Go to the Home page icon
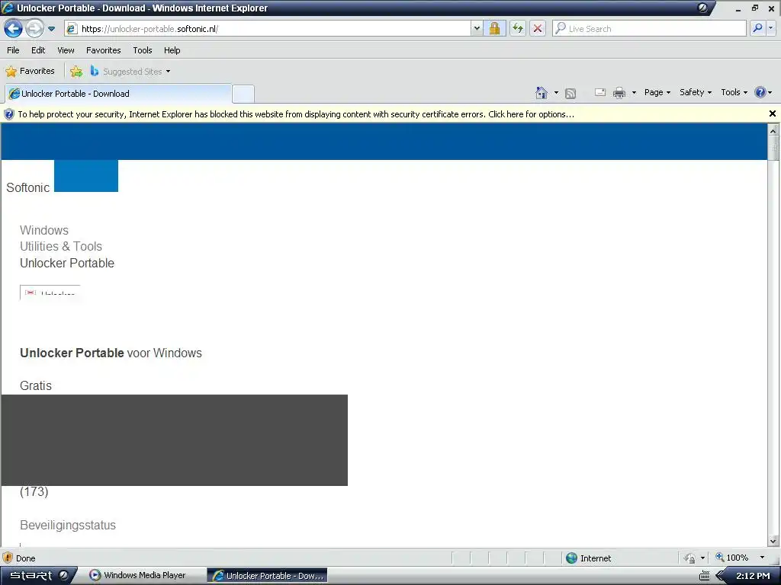This screenshot has width=781, height=585. (542, 92)
